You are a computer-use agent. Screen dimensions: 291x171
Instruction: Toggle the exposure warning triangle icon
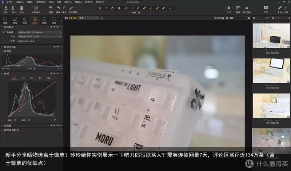(247, 8)
